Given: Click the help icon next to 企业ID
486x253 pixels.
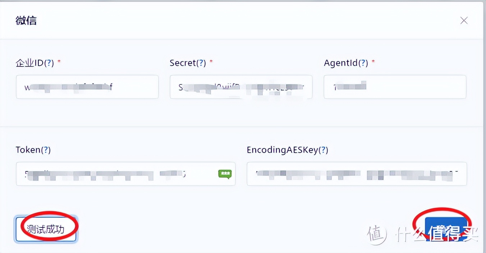Looking at the screenshot, I should click(x=49, y=63).
